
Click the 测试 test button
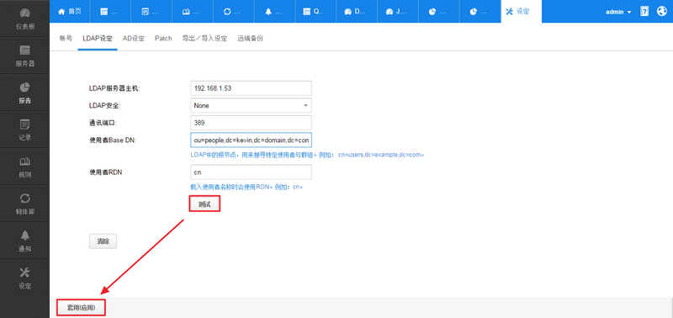pyautogui.click(x=204, y=204)
